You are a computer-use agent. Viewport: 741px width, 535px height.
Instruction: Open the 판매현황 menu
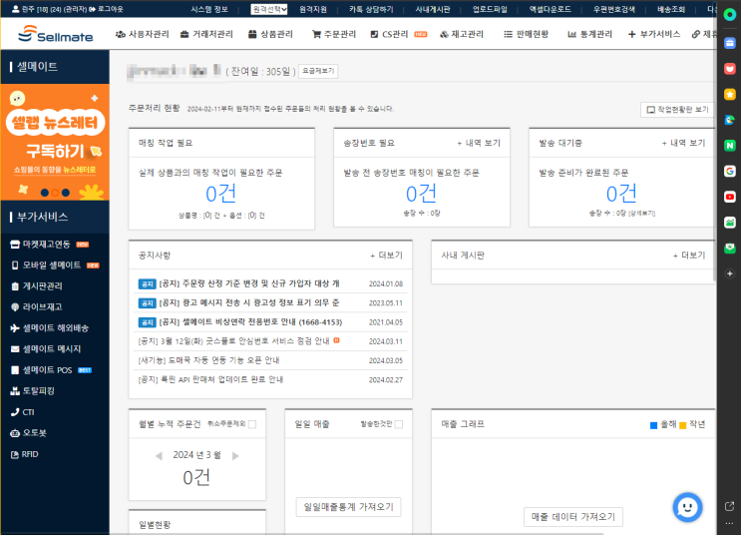527,34
